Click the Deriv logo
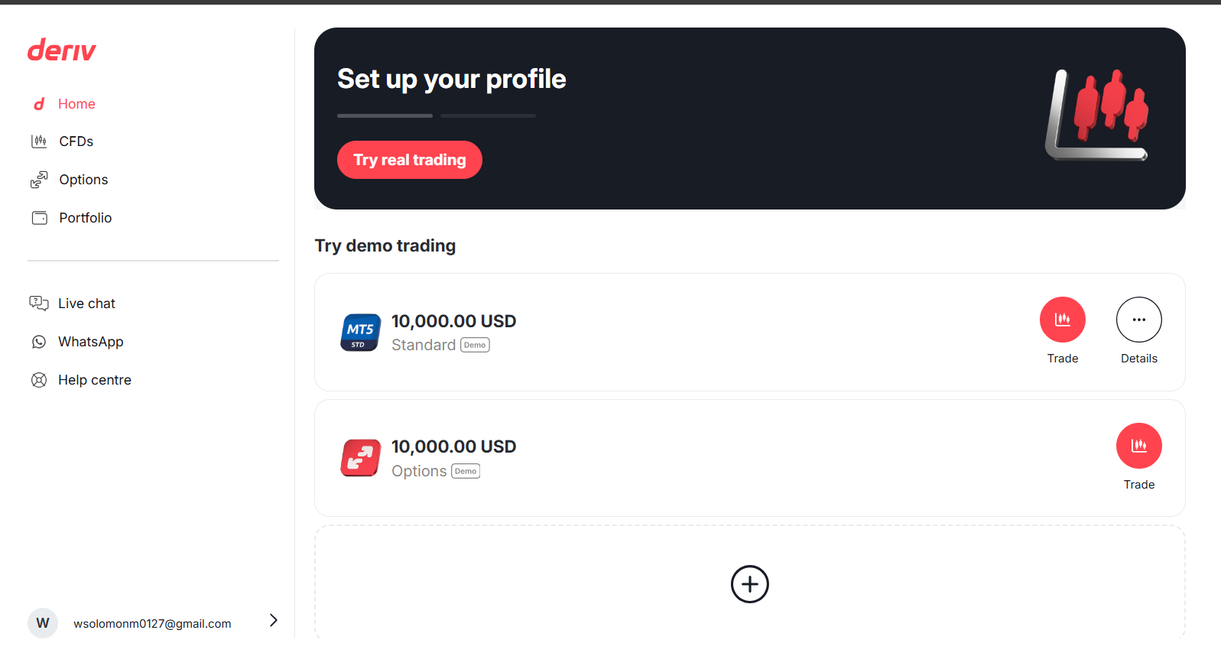The height and width of the screenshot is (656, 1221). pyautogui.click(x=62, y=50)
